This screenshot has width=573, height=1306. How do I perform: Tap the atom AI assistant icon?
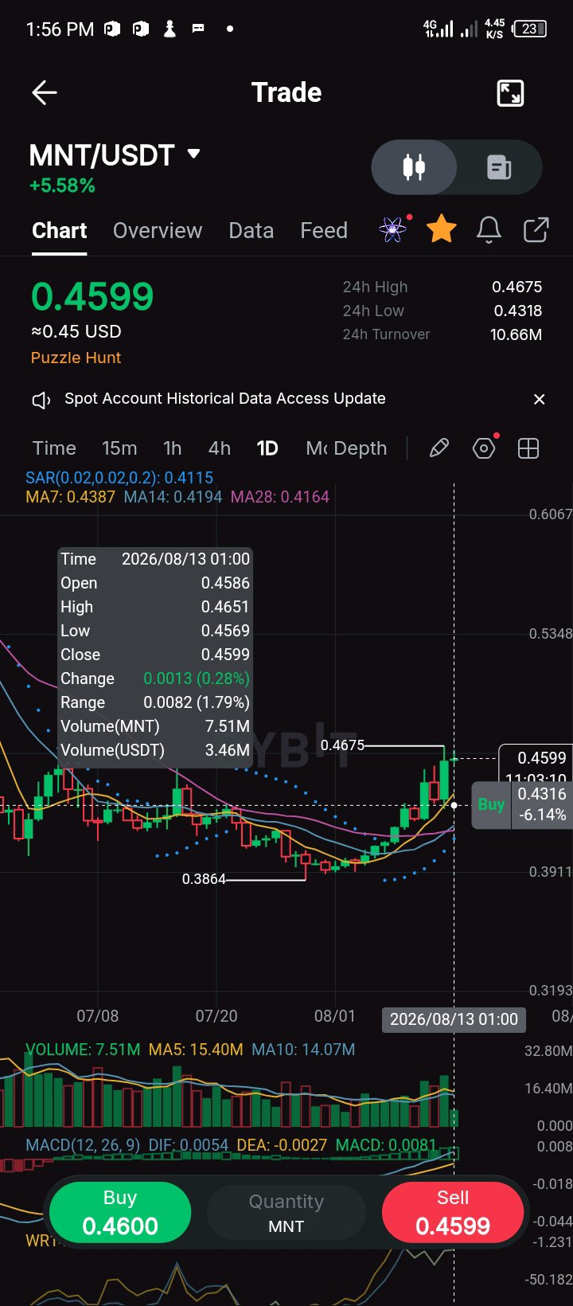click(393, 230)
